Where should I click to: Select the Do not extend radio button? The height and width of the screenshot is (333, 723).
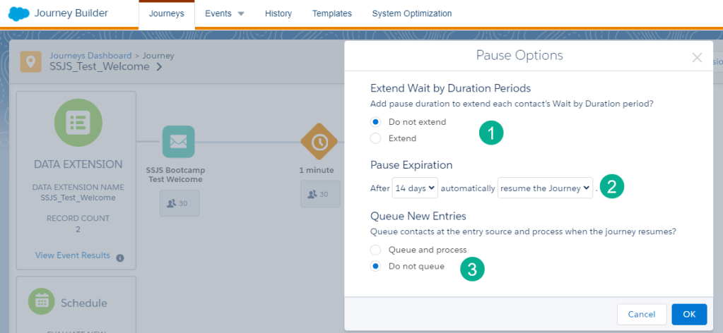coord(376,122)
